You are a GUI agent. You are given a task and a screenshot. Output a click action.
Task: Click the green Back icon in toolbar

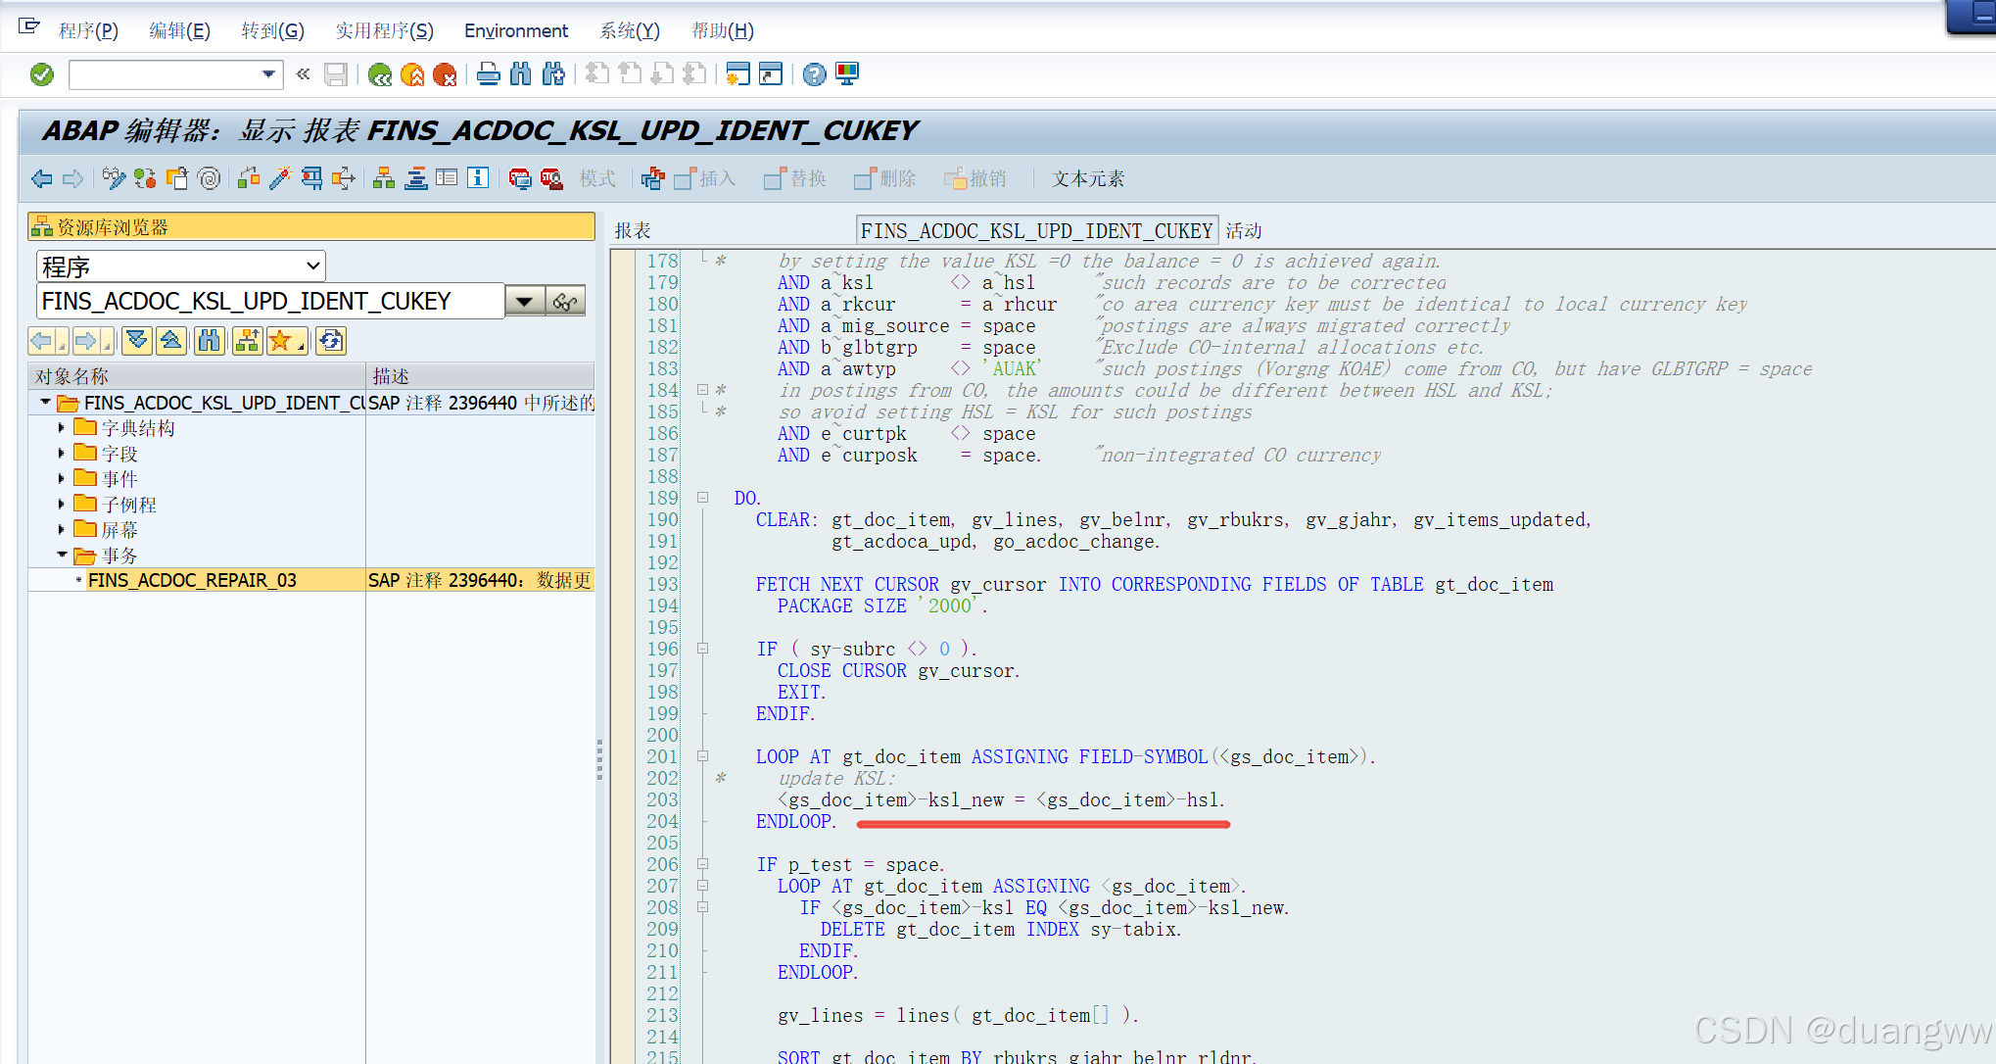click(380, 74)
